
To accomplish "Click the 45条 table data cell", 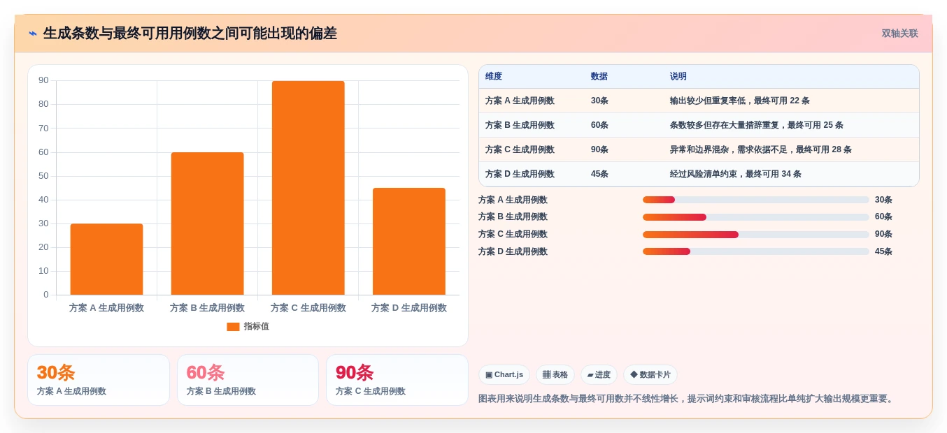I will pos(599,174).
